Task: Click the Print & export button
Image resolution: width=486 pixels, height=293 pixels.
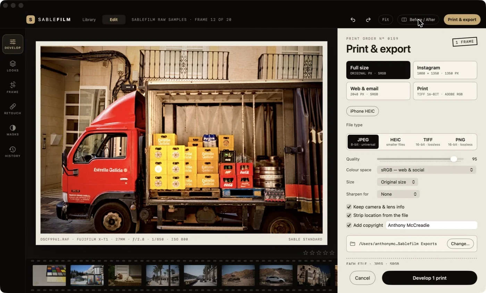Action: (462, 20)
